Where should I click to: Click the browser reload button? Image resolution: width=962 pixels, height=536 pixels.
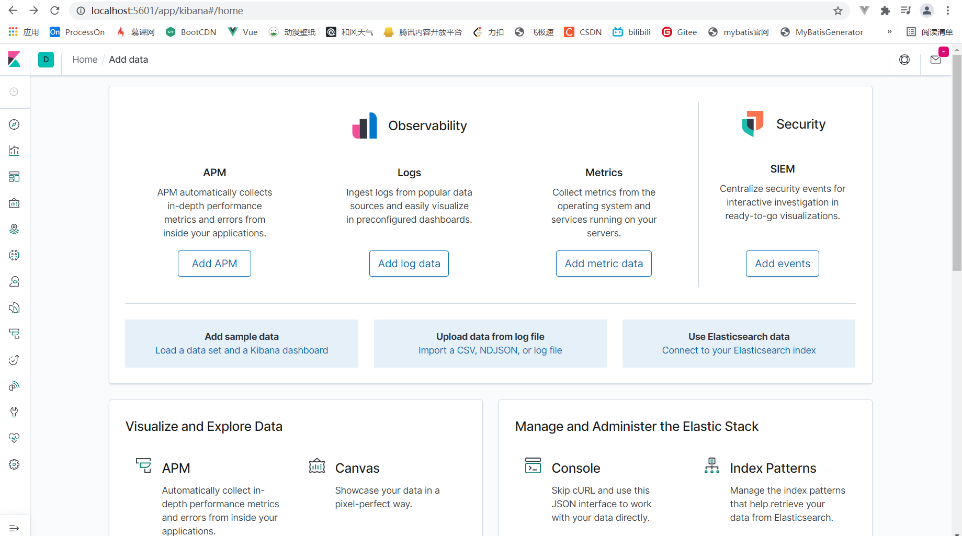(55, 10)
